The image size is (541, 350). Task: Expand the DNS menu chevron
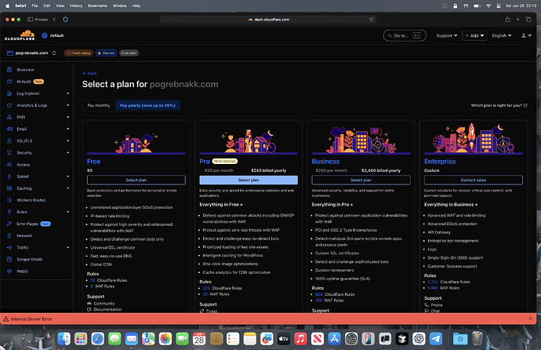pyautogui.click(x=67, y=118)
